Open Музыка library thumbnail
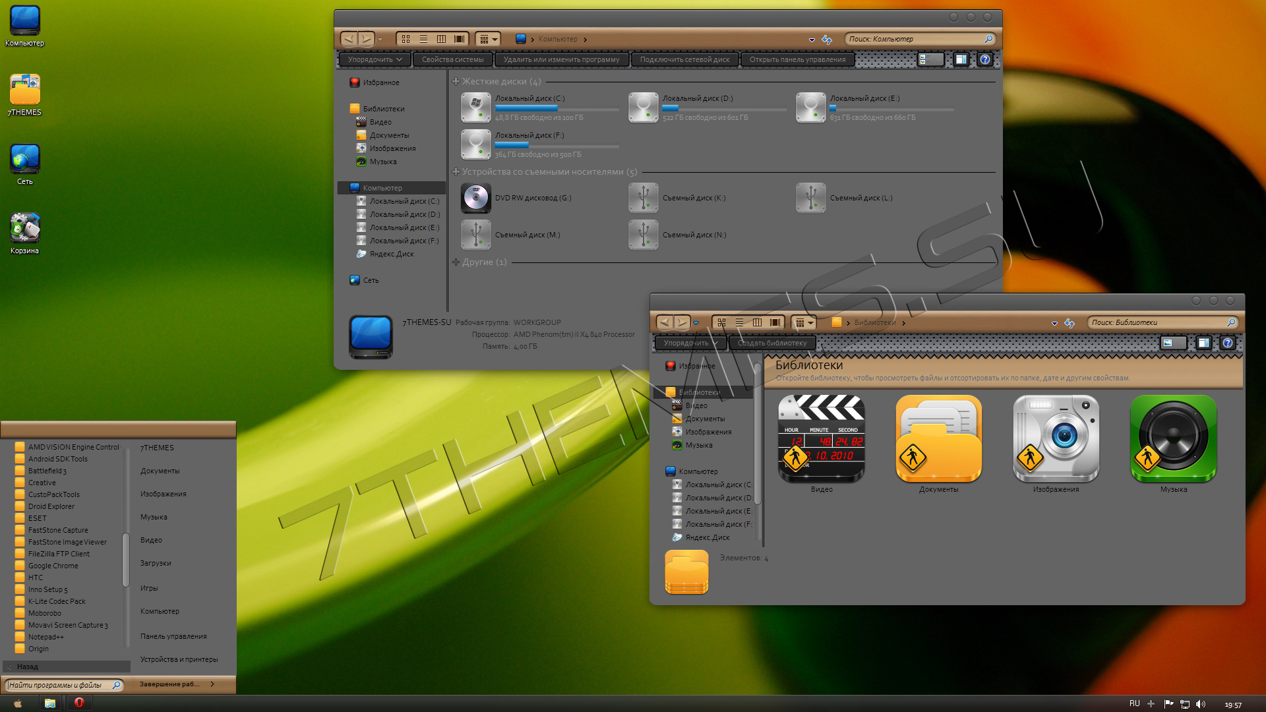Image resolution: width=1266 pixels, height=712 pixels. [x=1174, y=438]
